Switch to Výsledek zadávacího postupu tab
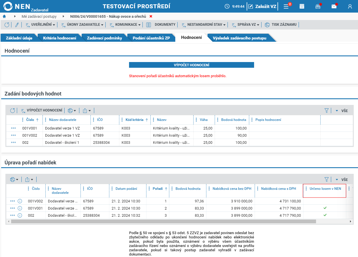The image size is (358, 257). pos(240,38)
